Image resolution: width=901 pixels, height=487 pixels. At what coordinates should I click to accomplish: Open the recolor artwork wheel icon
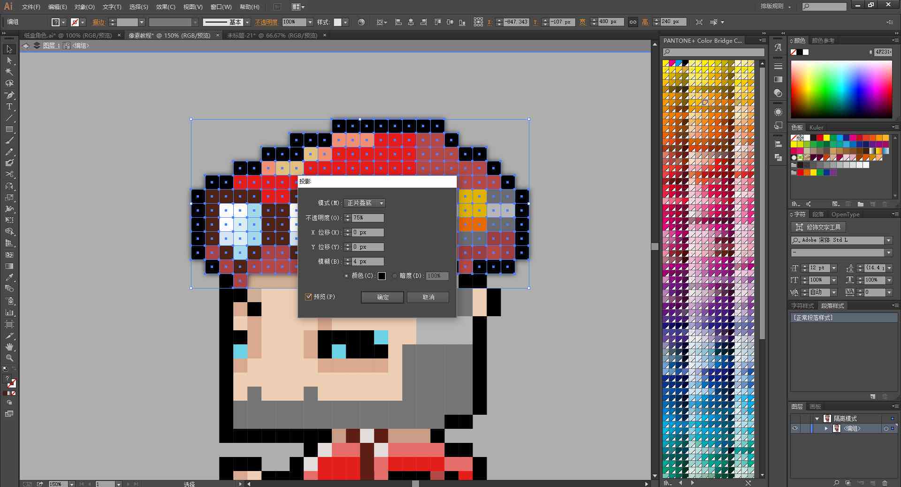coord(361,22)
